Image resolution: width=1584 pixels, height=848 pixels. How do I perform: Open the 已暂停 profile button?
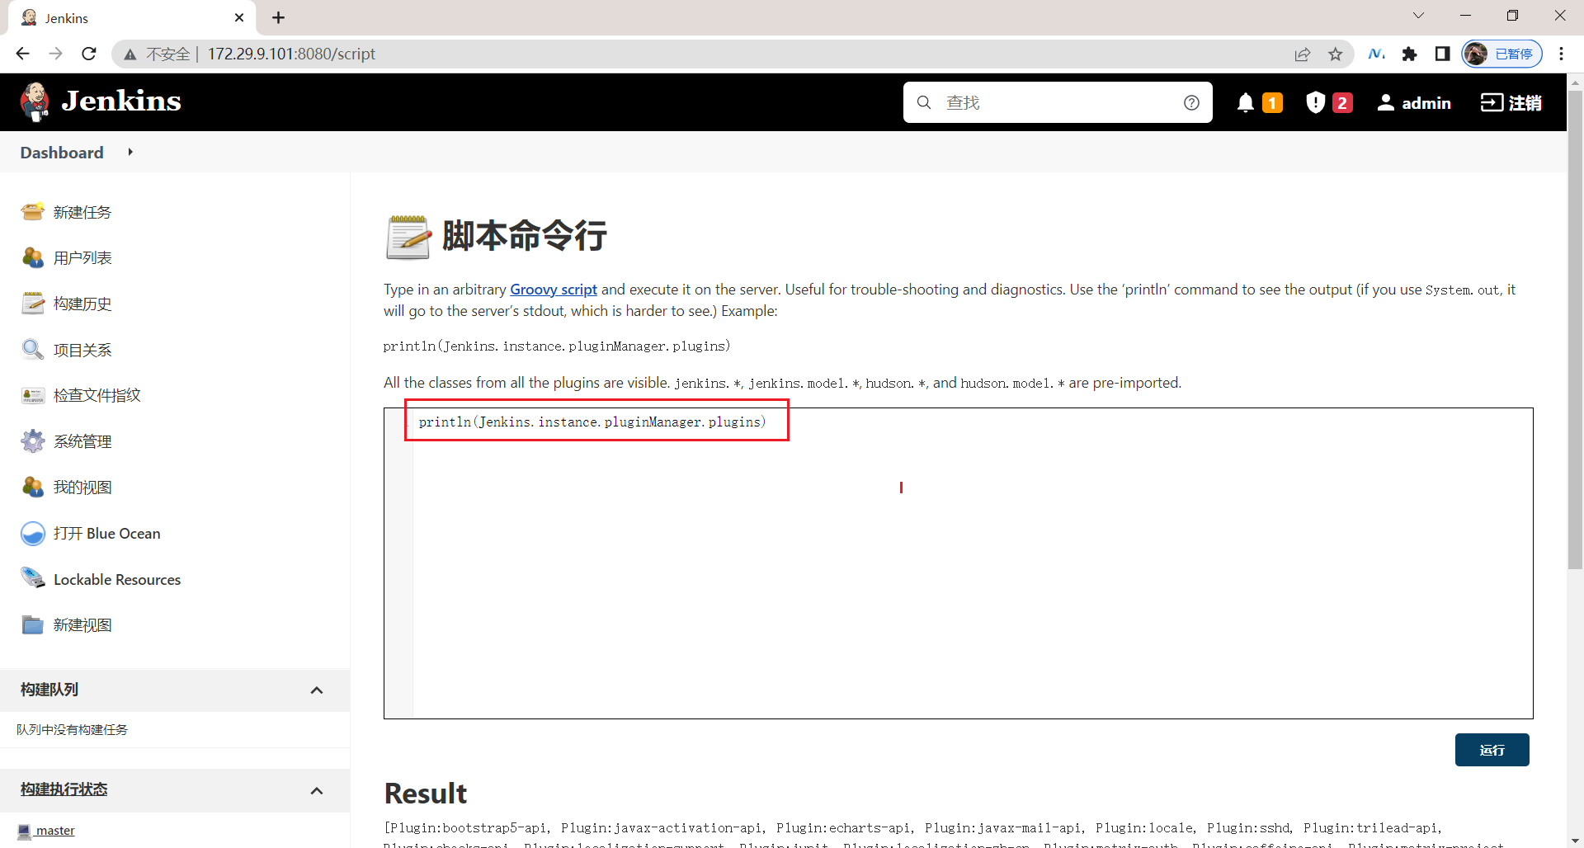(x=1501, y=54)
